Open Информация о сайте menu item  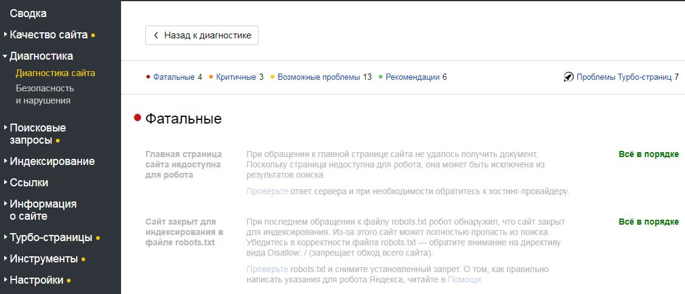click(43, 209)
